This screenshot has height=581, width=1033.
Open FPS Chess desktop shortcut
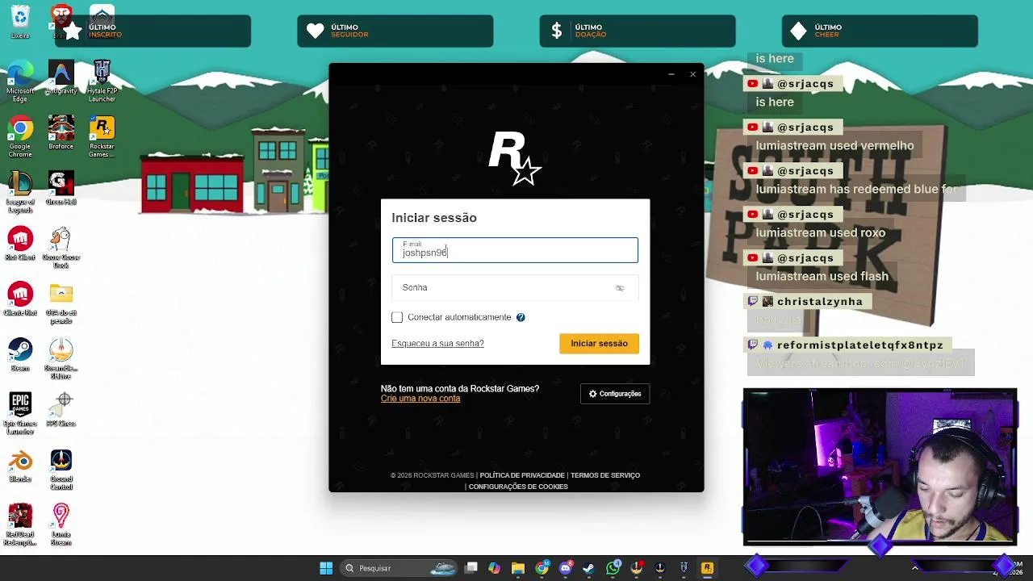click(x=61, y=410)
